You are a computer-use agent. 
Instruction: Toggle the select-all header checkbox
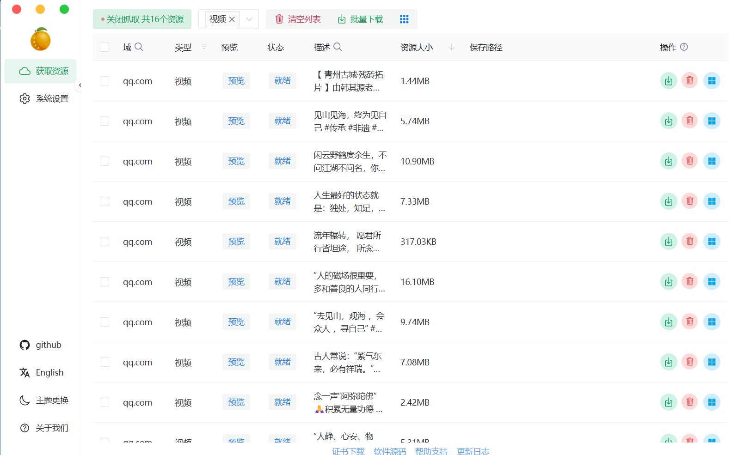pyautogui.click(x=104, y=47)
